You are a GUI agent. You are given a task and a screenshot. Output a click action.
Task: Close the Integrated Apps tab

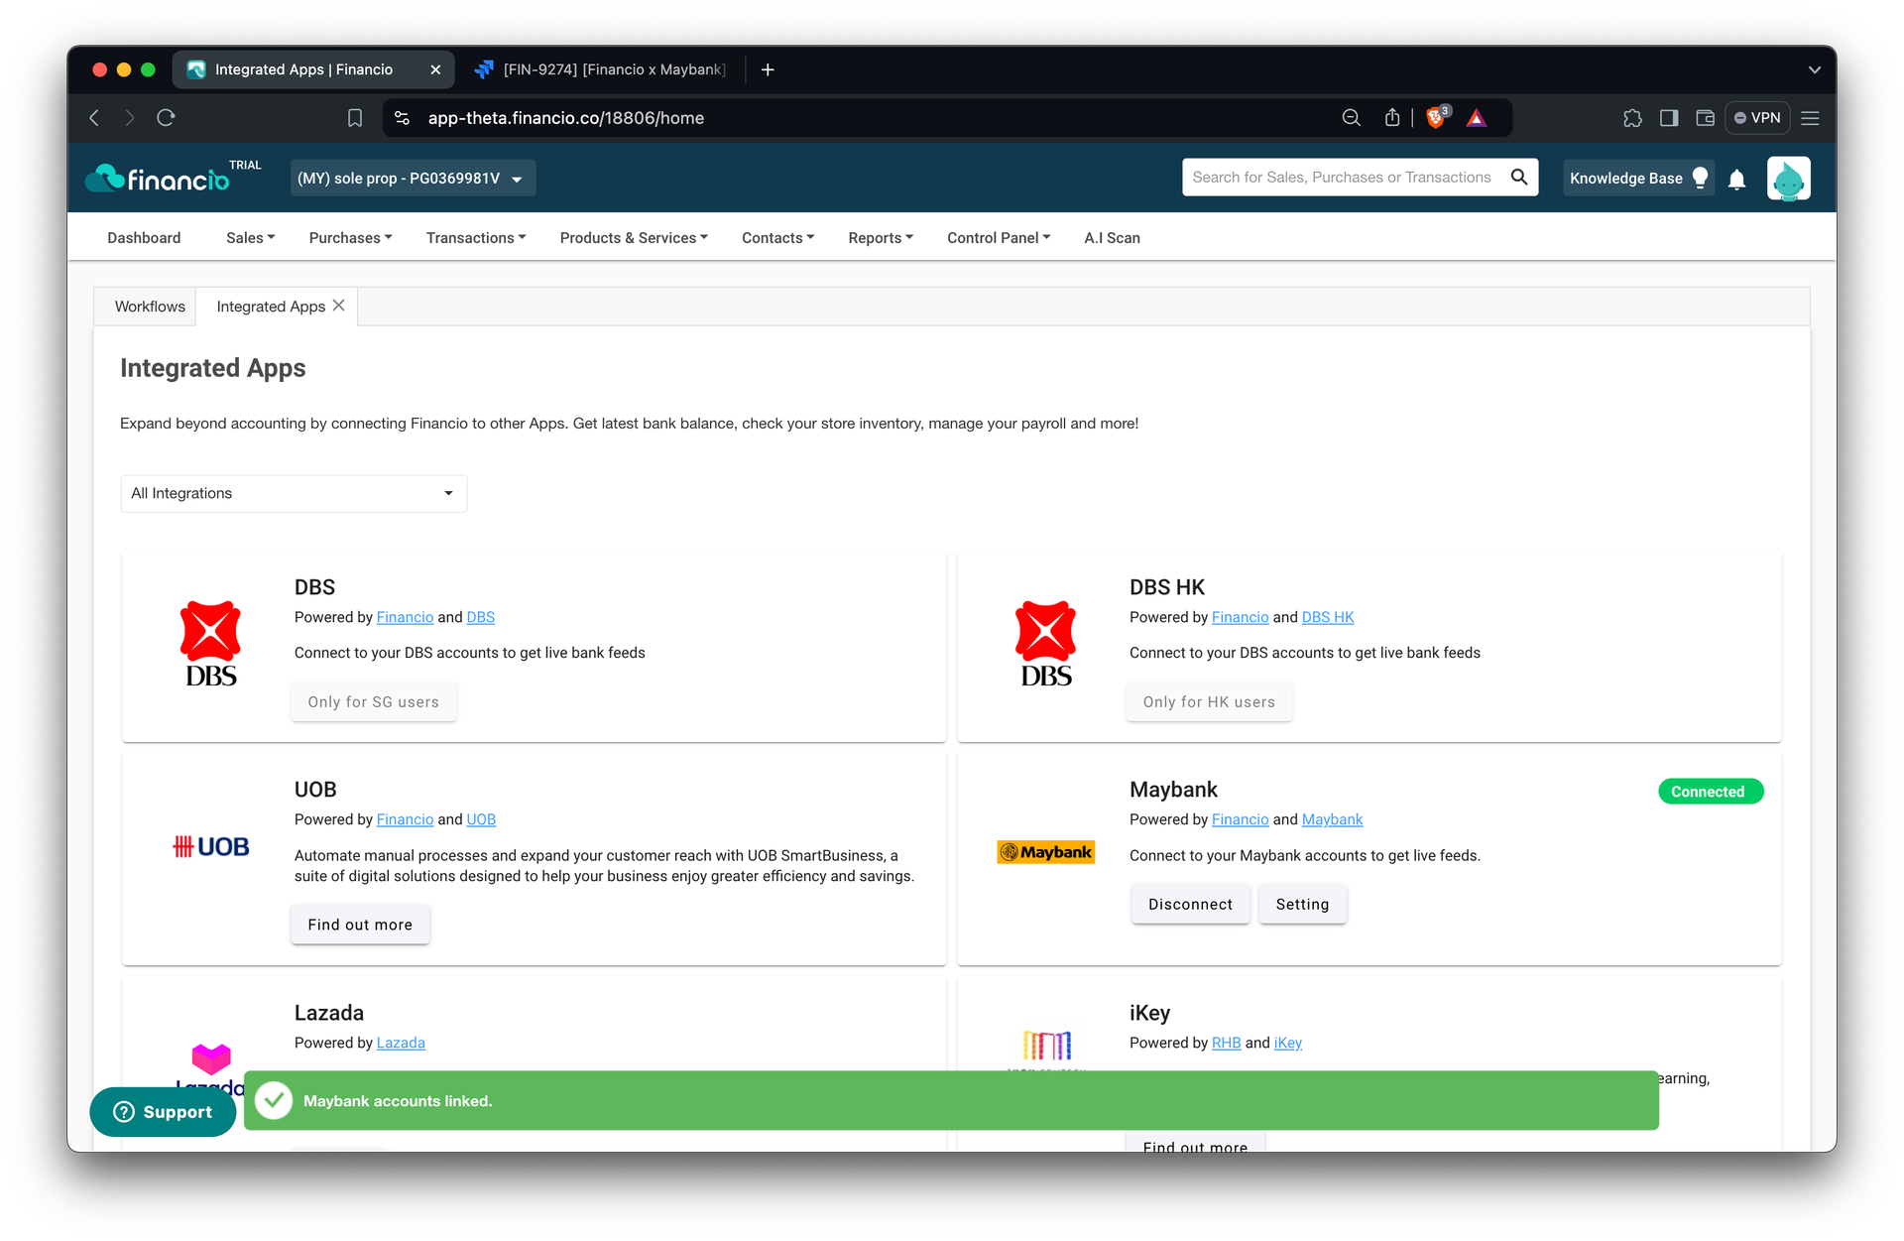(339, 306)
